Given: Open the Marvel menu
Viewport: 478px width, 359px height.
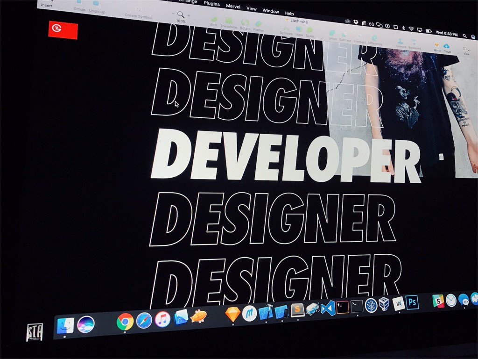Looking at the screenshot, I should pyautogui.click(x=233, y=6).
